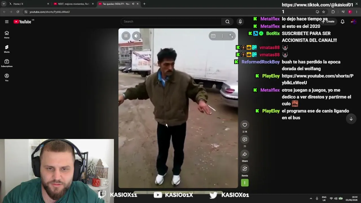Viewport: 361px width, 203px height.
Task: Open the YouTube guide hamburger menu
Action: click(7, 22)
